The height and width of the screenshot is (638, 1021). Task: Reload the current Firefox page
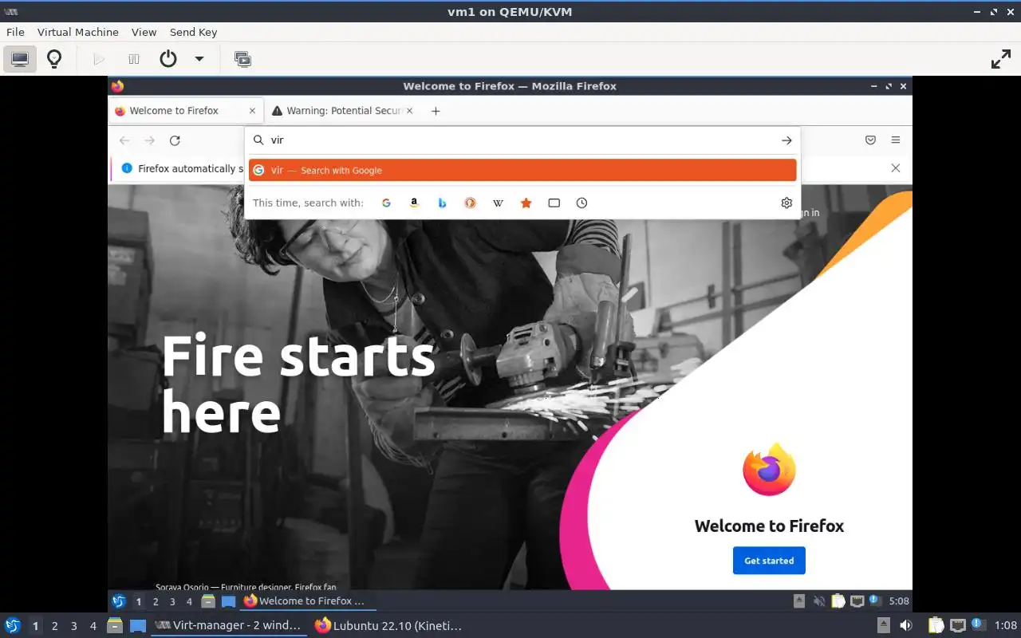175,140
